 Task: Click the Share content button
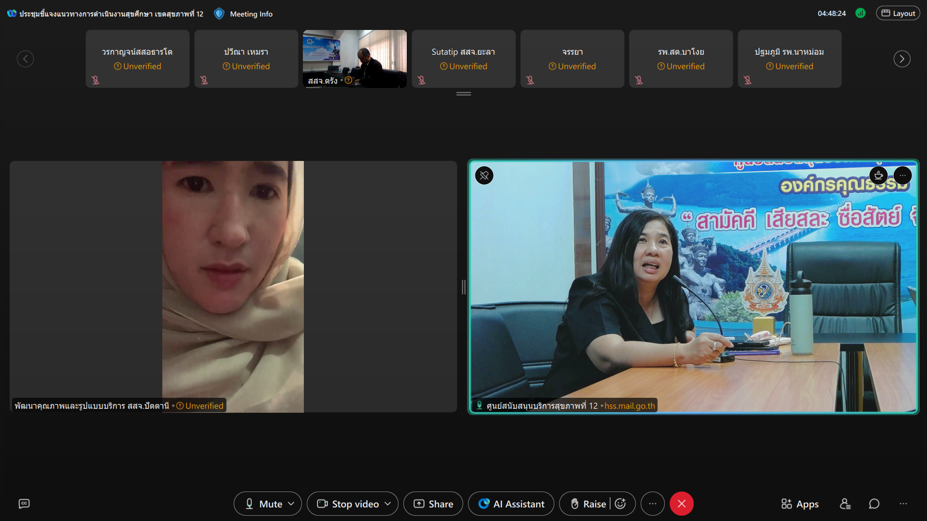[433, 504]
